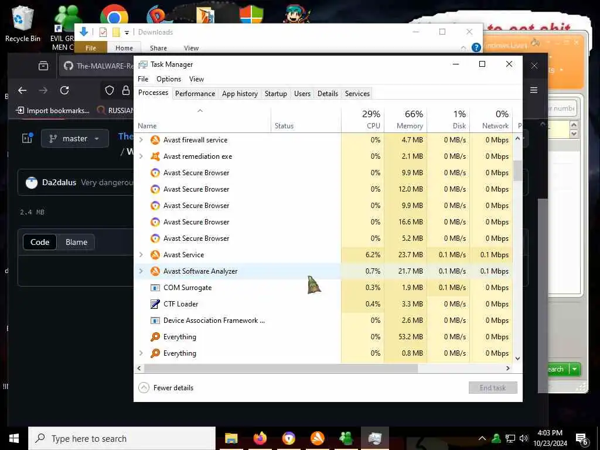Click the taskbar search box
600x450 pixels.
122,438
